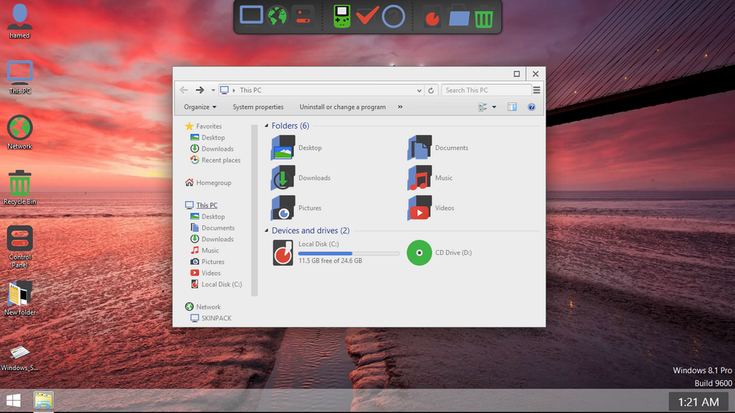Viewport: 735px width, 413px height.
Task: Select the Desktop folder in Folders
Action: pos(296,148)
